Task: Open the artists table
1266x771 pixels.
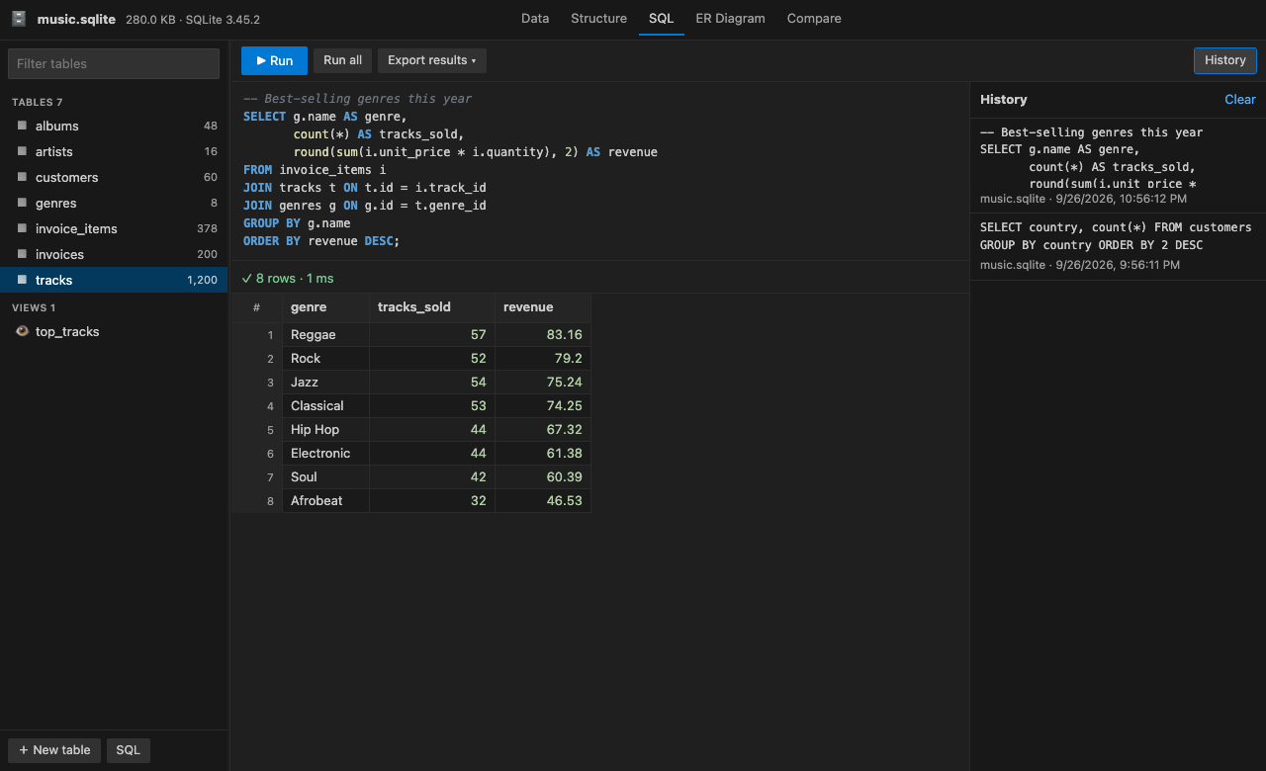Action: click(114, 151)
